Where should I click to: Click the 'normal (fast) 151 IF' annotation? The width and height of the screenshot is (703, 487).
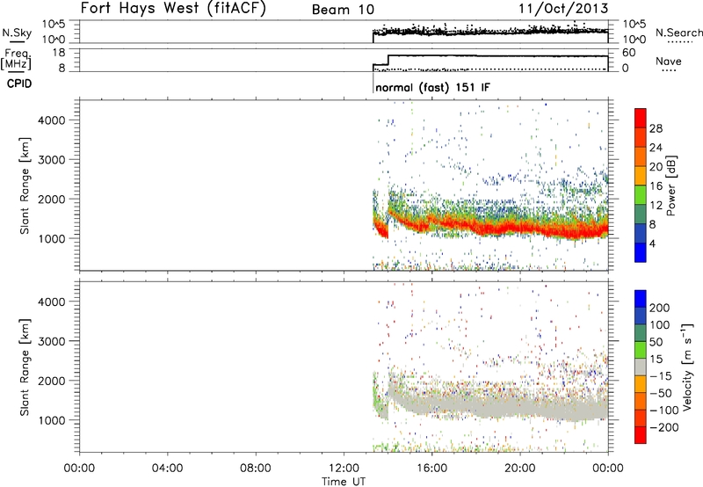[432, 87]
